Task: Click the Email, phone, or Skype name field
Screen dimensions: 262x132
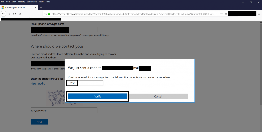Action: [64, 30]
